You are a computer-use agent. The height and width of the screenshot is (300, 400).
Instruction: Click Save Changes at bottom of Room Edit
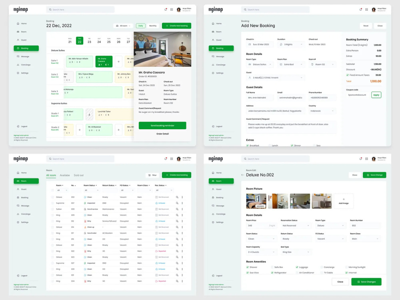point(366,282)
